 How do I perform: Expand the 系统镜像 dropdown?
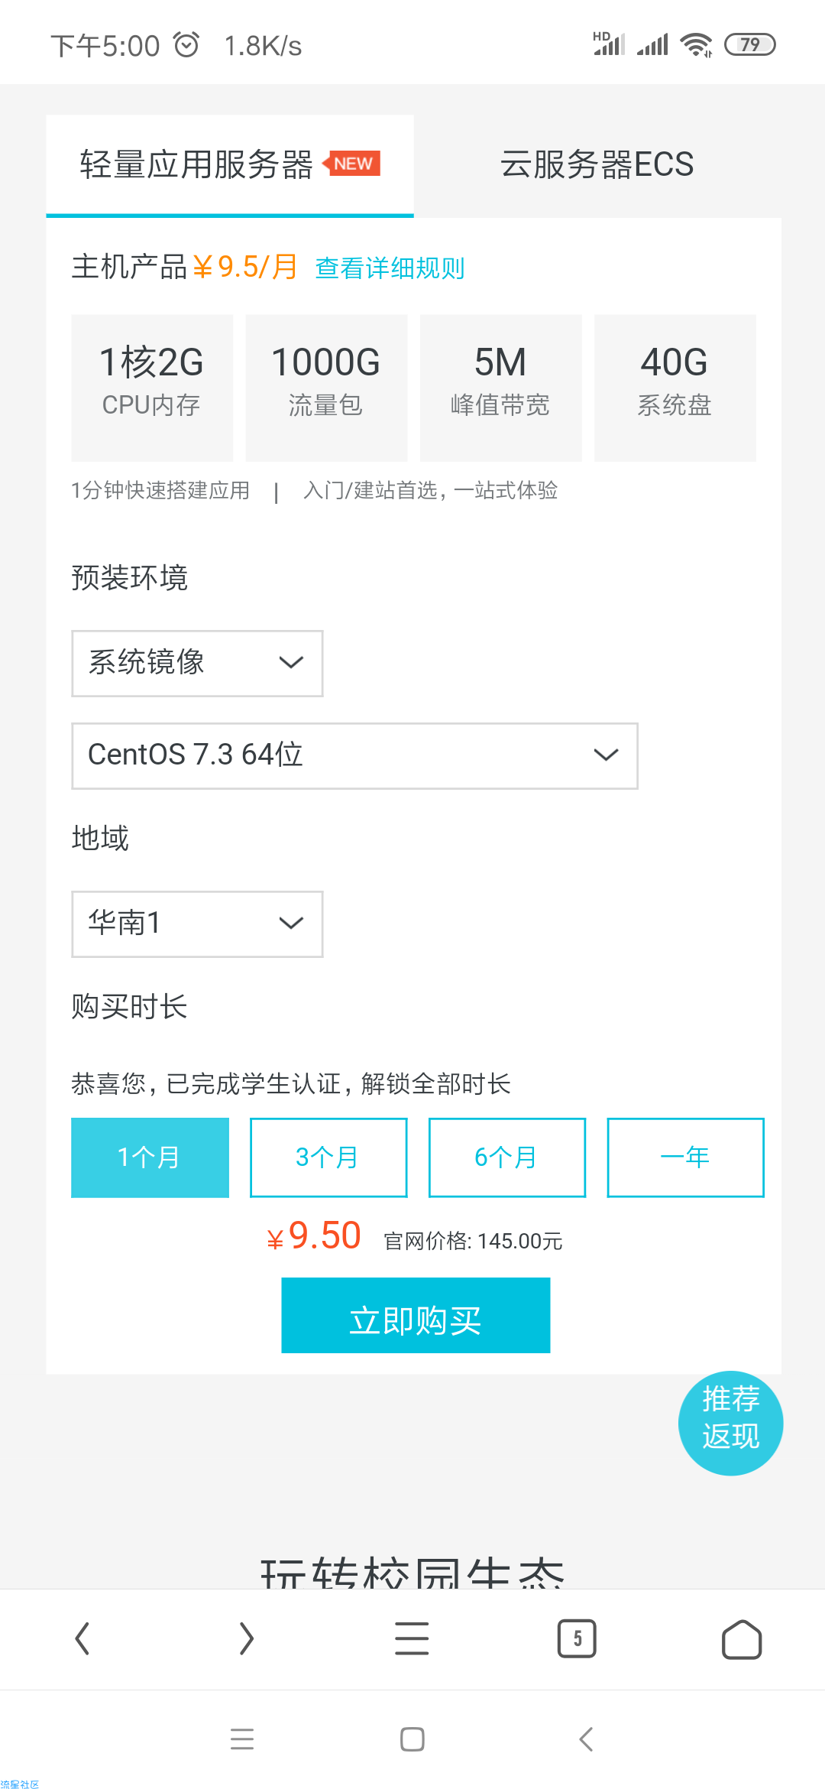click(x=197, y=664)
